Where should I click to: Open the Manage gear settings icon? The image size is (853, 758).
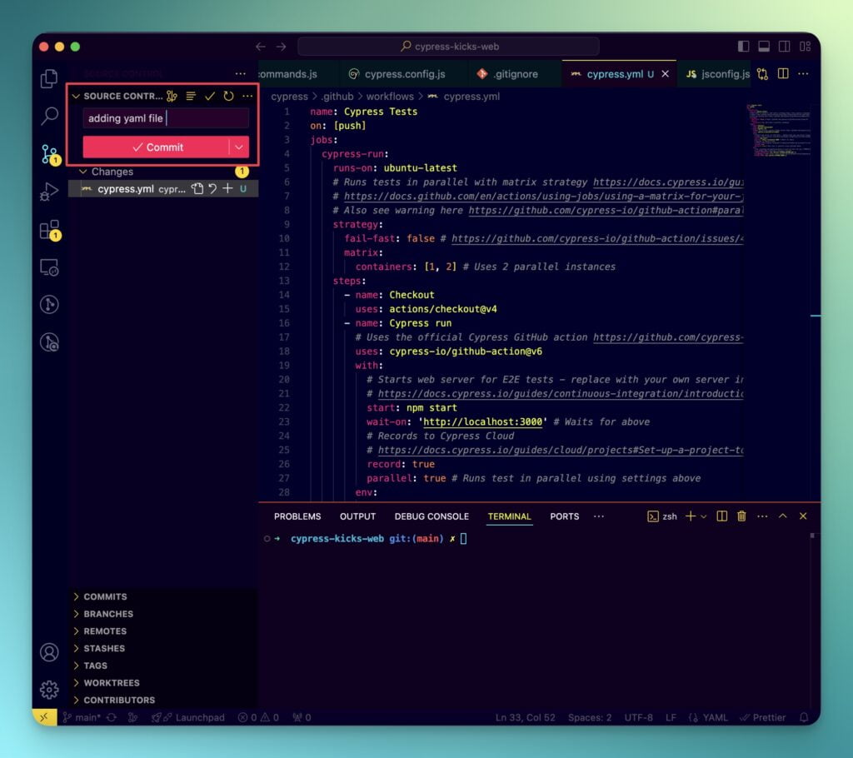[x=49, y=690]
